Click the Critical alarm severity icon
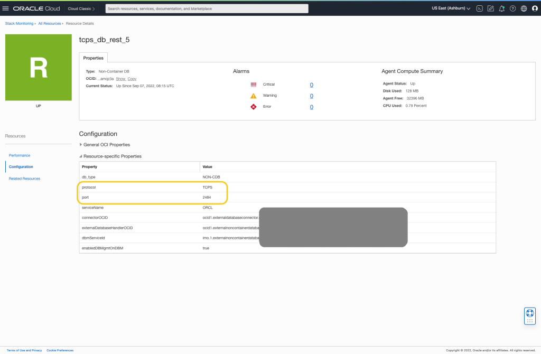 coord(254,84)
